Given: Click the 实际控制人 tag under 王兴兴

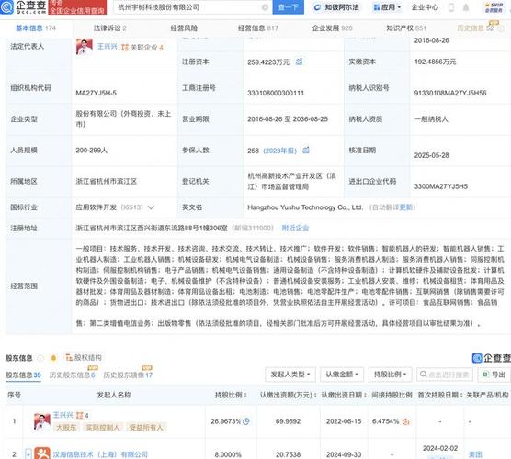Looking at the screenshot, I should pos(103,428).
